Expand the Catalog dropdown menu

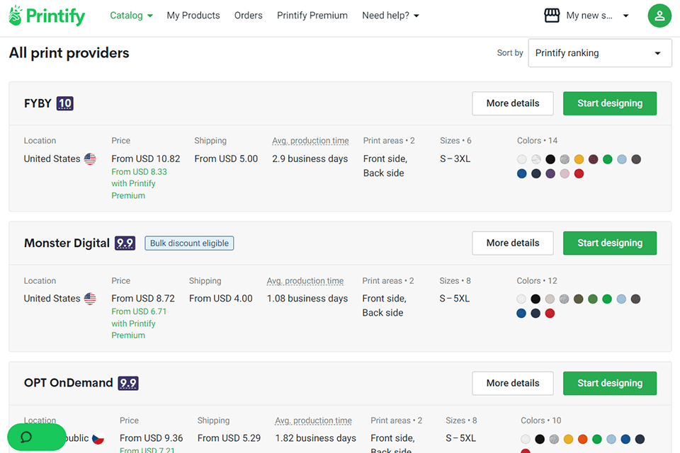131,16
